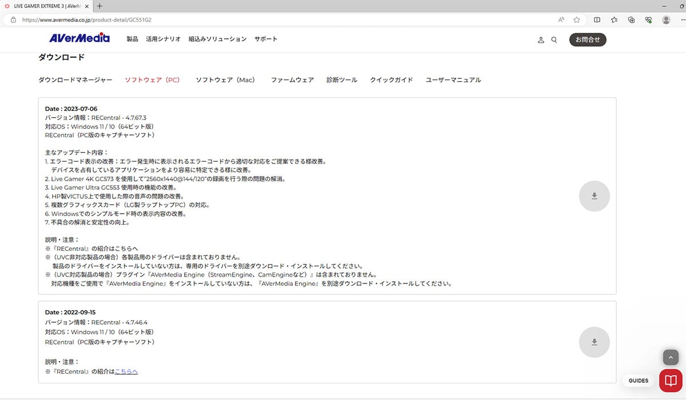This screenshot has height=400, width=686.
Task: Open the Collections browser icon
Action: click(x=631, y=19)
